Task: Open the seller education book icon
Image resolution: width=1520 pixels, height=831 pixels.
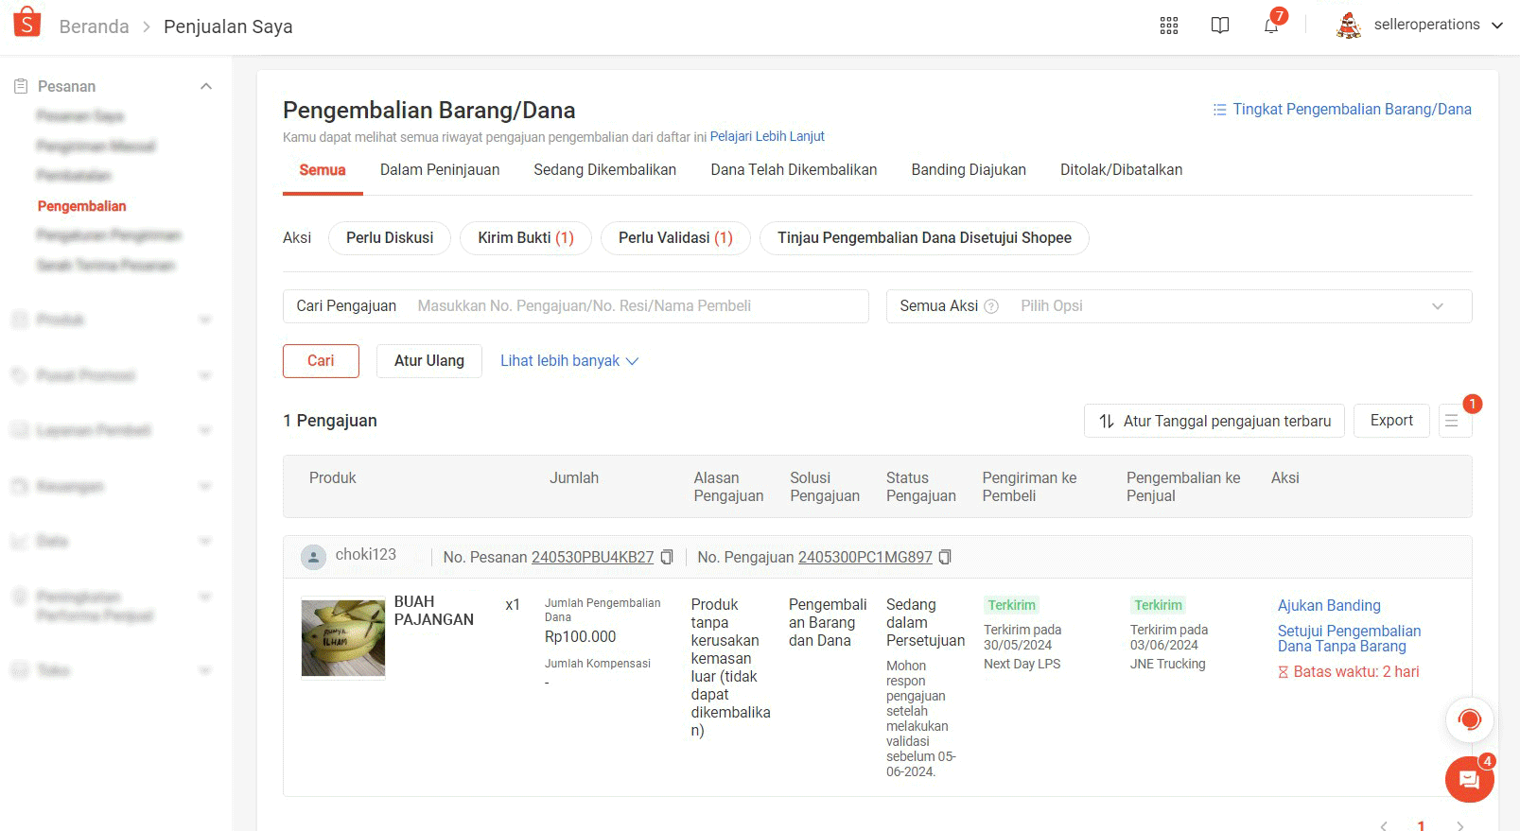Action: pyautogui.click(x=1220, y=26)
